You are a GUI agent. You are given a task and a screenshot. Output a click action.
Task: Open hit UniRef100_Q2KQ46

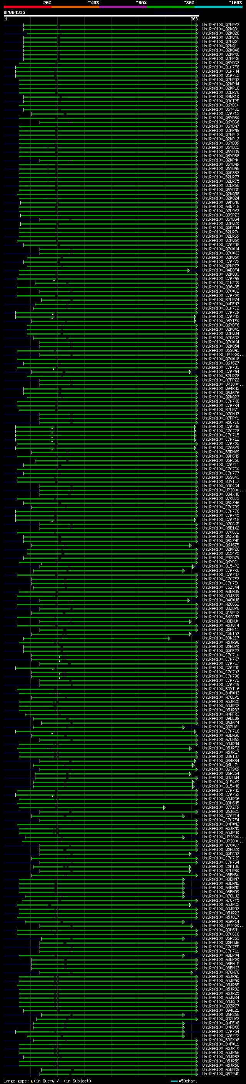220,37
